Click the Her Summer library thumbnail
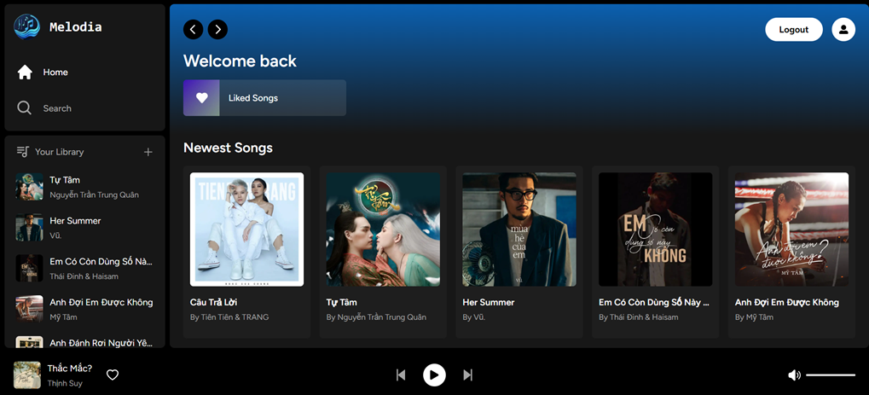 [29, 228]
